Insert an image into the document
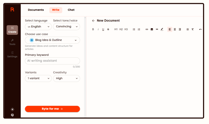209x124 pixels. click(152, 29)
